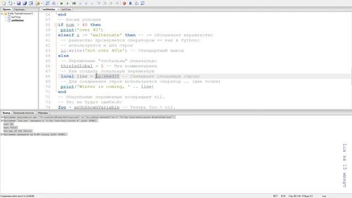This screenshot has width=352, height=198.
Task: Click the Save All toolbar icon
Action: (25, 3)
